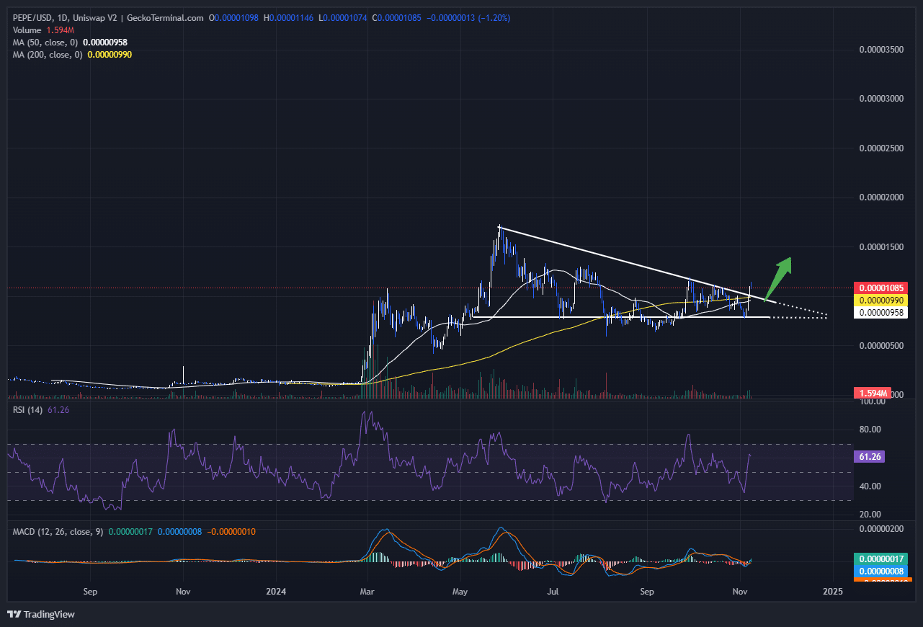Click the MA (200, close, 0) legend label
The width and height of the screenshot is (923, 627).
pyautogui.click(x=48, y=55)
